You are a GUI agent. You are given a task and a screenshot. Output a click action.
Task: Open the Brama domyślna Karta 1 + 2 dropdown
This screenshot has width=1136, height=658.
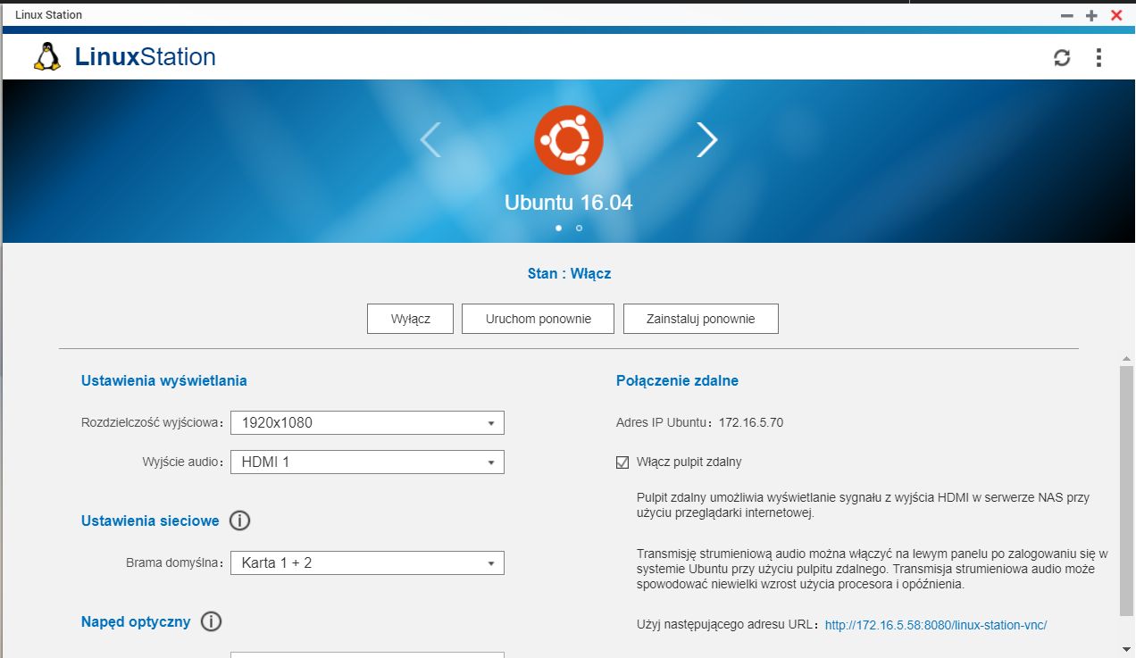[x=367, y=562]
